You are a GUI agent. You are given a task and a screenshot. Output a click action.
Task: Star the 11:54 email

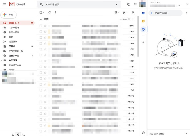[x=45, y=67]
